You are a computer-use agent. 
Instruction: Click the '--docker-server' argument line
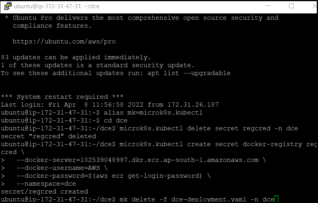133,160
